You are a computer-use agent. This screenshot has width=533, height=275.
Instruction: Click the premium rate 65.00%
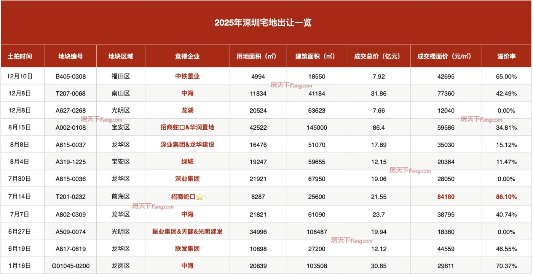pos(507,76)
